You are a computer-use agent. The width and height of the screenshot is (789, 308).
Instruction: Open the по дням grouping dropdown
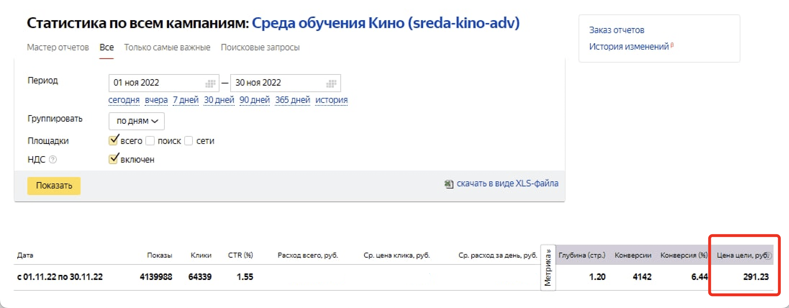(x=137, y=121)
